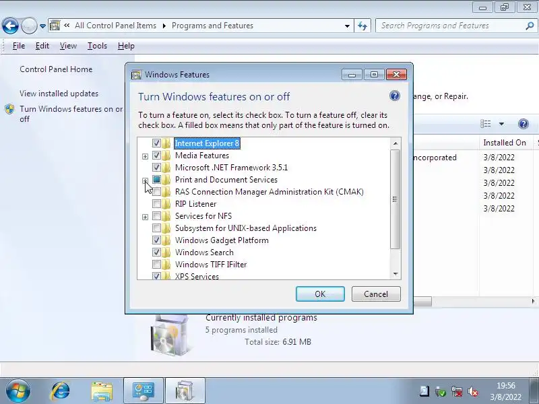Check the Services for NFS checkbox
The height and width of the screenshot is (404, 539).
pos(156,215)
